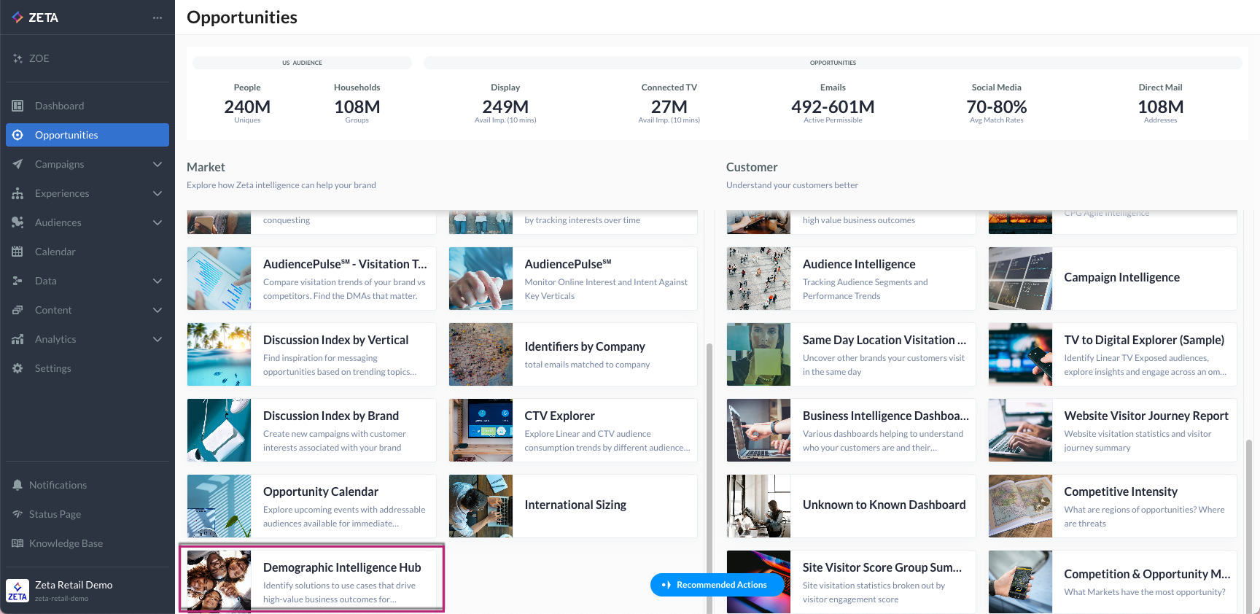Expand the Data menu chevron
This screenshot has height=614, width=1260.
(157, 281)
